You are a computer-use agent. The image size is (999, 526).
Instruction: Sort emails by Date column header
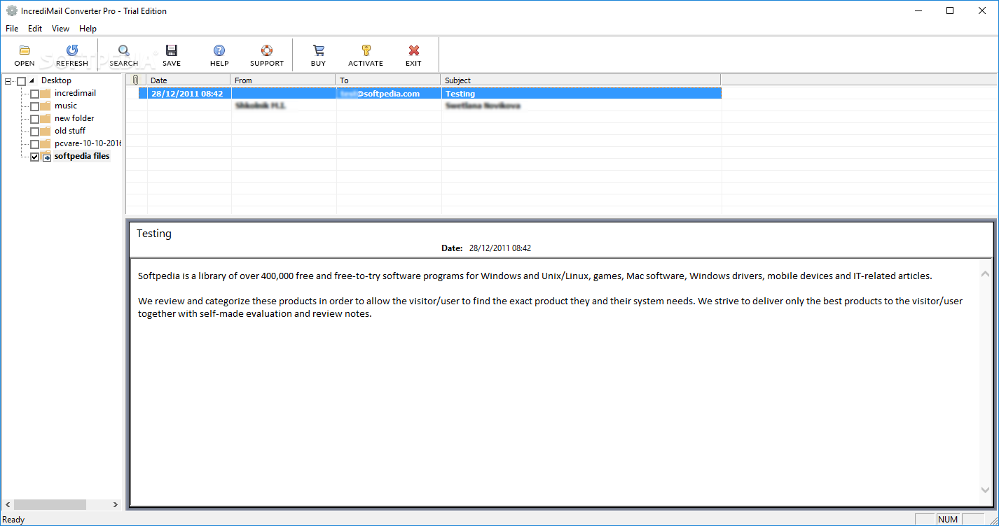coord(189,80)
